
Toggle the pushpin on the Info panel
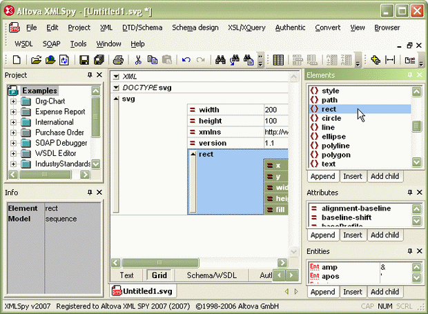point(89,193)
